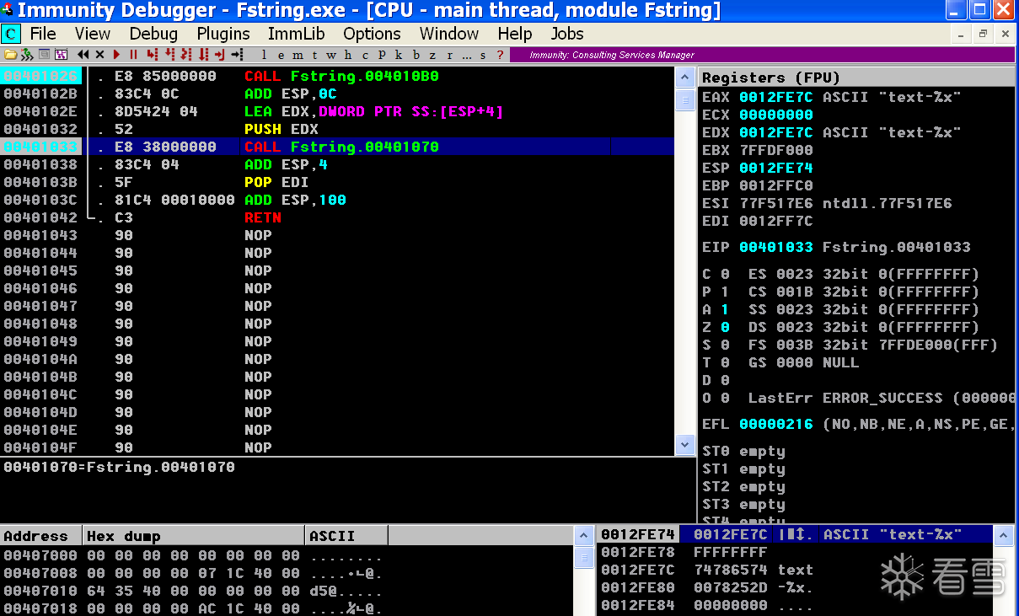1019x616 pixels.
Task: Click the dump pane scroll up arrow
Action: [583, 536]
